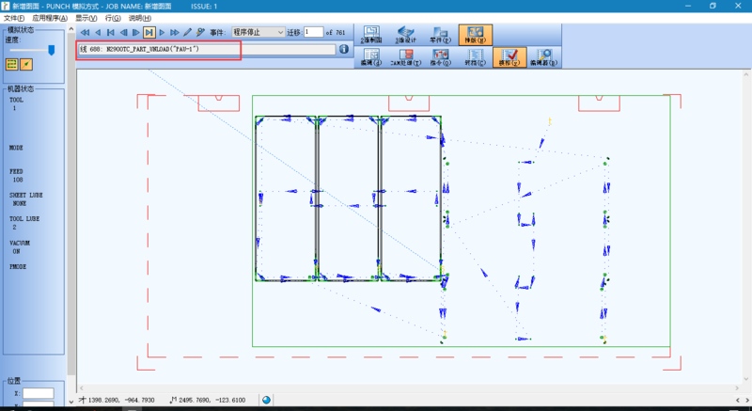Click the blue info icon beside code line
This screenshot has width=752, height=411.
tap(344, 49)
